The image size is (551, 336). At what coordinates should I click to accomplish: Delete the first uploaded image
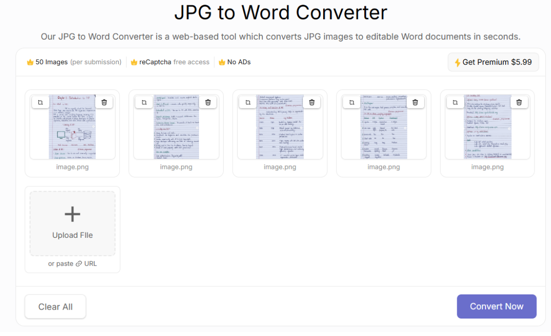(104, 102)
